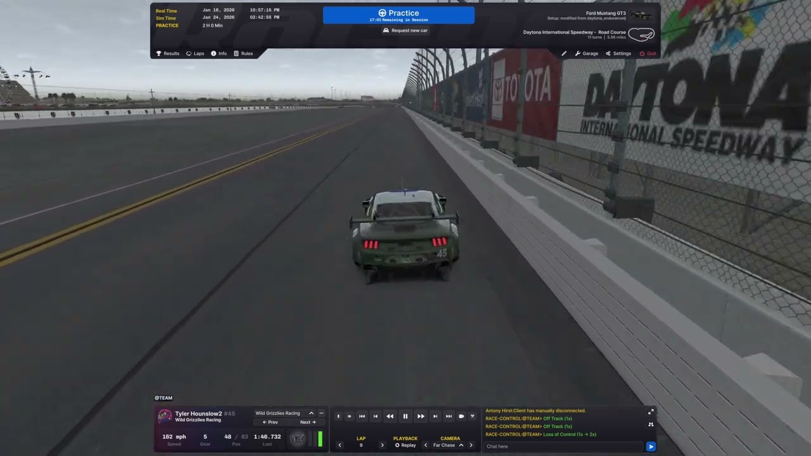Click the green throttle bar indicator

(321, 438)
